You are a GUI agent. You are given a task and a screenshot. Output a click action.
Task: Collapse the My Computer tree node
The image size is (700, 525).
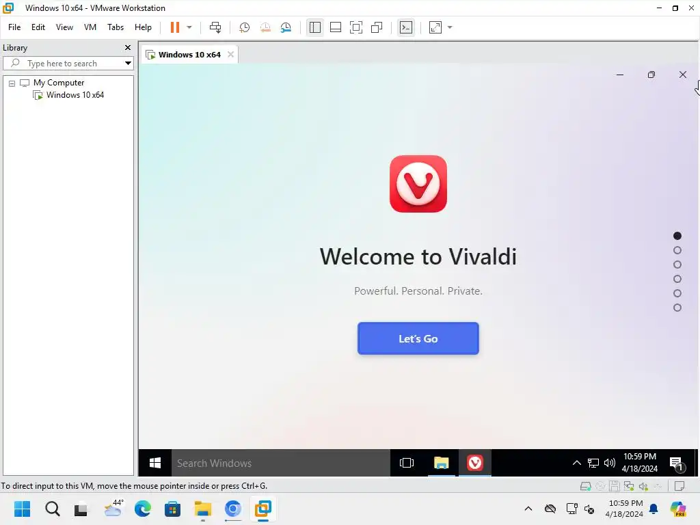pos(12,83)
